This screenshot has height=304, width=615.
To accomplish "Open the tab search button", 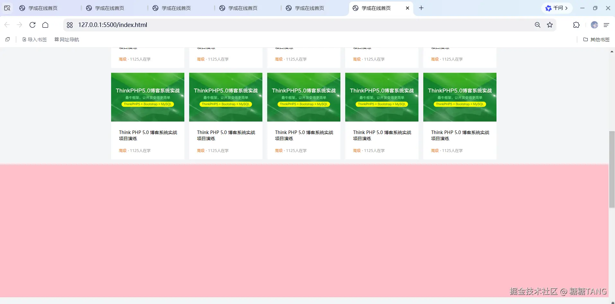I will click(x=7, y=8).
